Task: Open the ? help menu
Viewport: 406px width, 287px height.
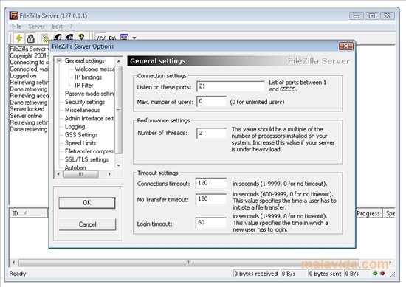Action: [71, 27]
